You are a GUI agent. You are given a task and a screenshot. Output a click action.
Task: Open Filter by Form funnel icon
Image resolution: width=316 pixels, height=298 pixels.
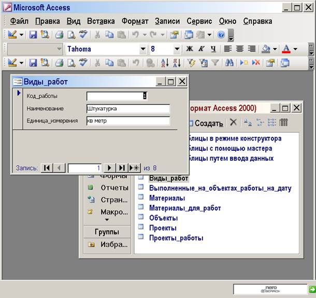tap(203, 62)
